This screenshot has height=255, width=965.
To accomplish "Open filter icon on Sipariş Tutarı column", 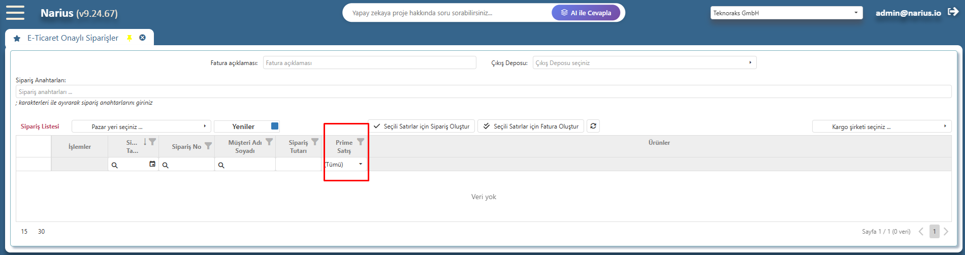I will [315, 142].
